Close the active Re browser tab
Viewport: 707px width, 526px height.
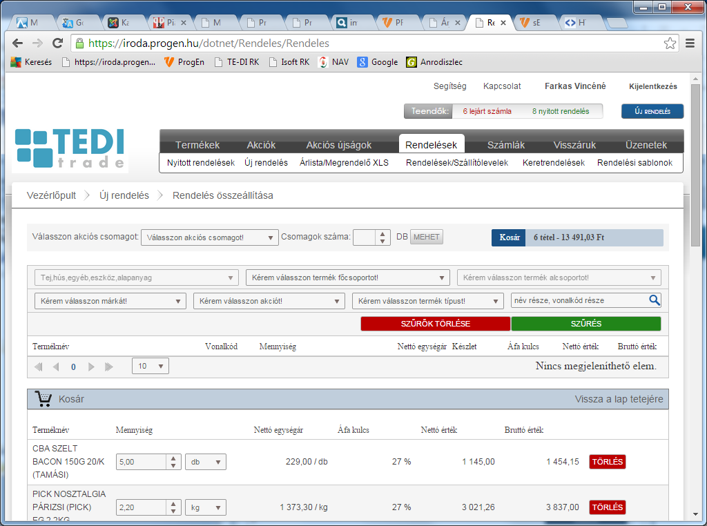[503, 23]
